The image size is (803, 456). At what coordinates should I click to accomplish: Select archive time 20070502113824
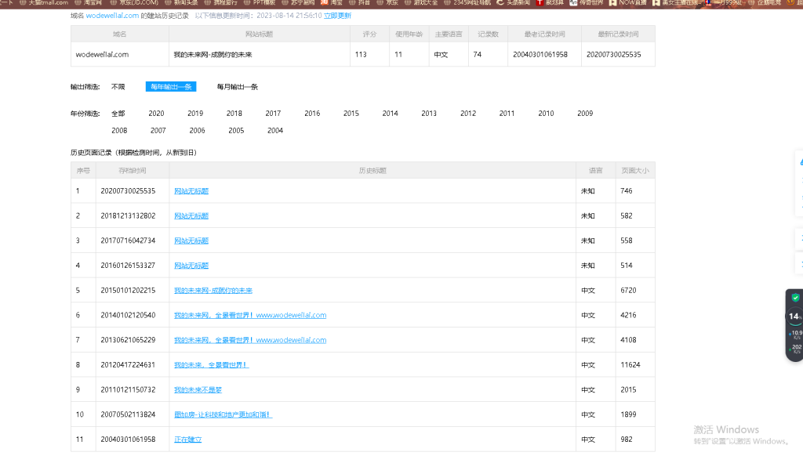point(128,414)
